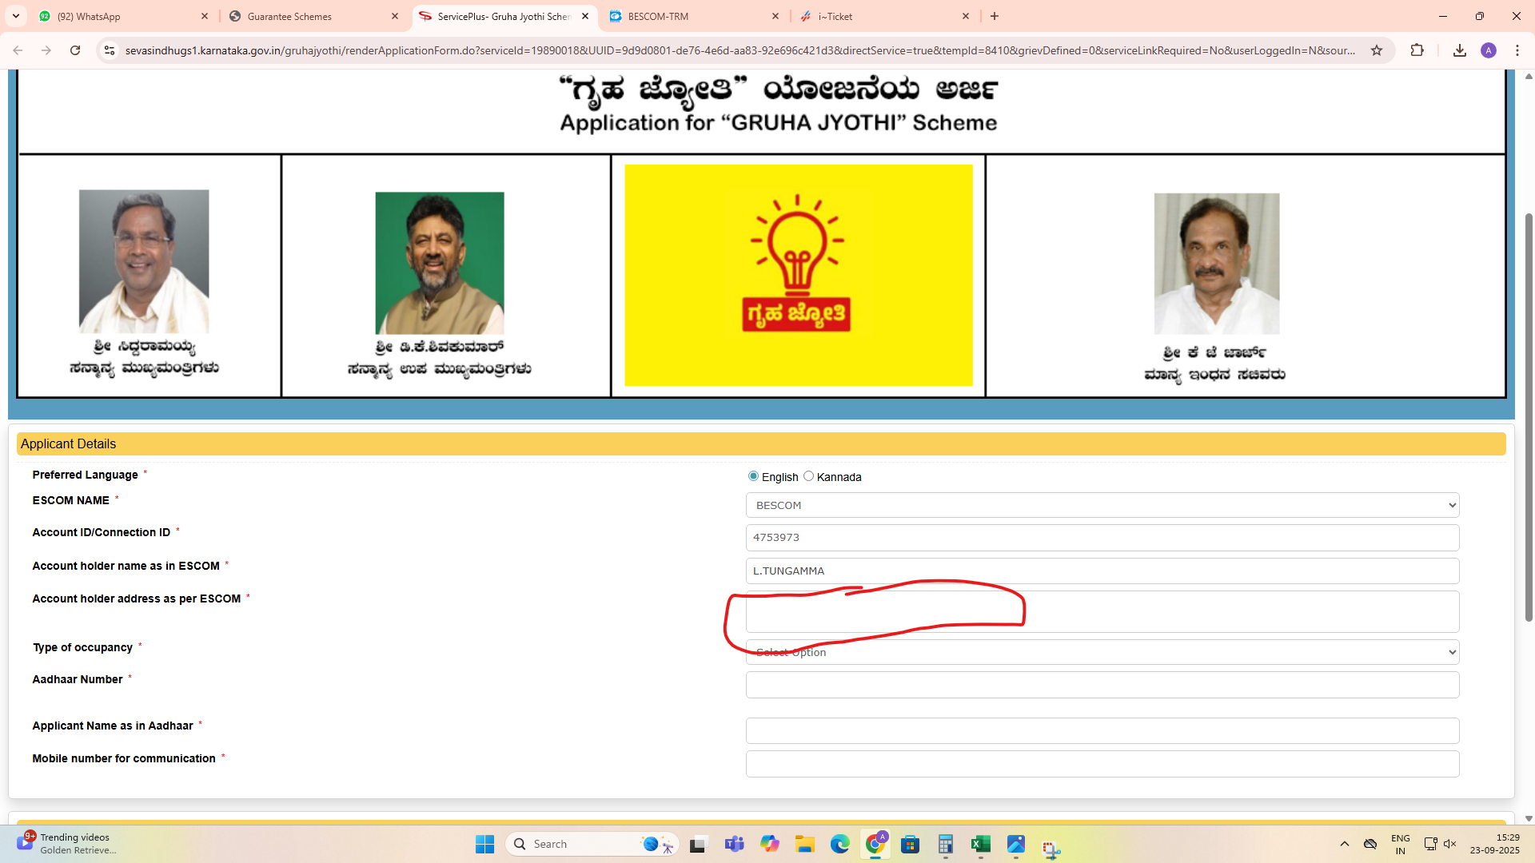This screenshot has height=863, width=1535.
Task: Bookmark this page with star icon
Action: [1377, 50]
